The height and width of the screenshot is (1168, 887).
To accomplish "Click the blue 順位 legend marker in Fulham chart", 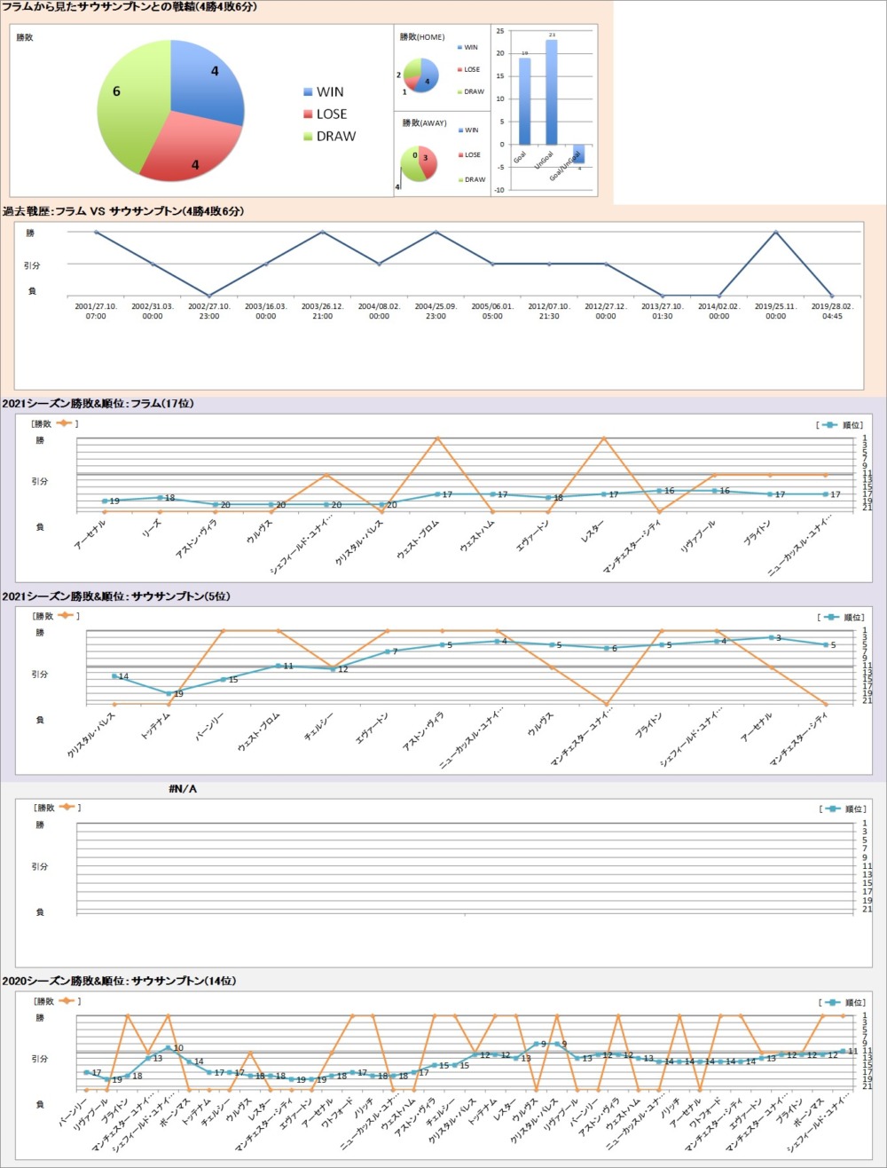I will [x=829, y=425].
